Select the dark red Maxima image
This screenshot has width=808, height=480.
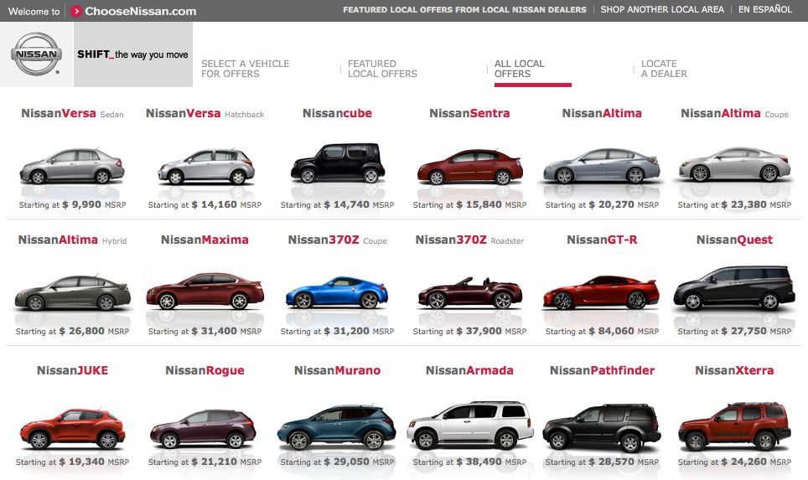click(x=205, y=291)
